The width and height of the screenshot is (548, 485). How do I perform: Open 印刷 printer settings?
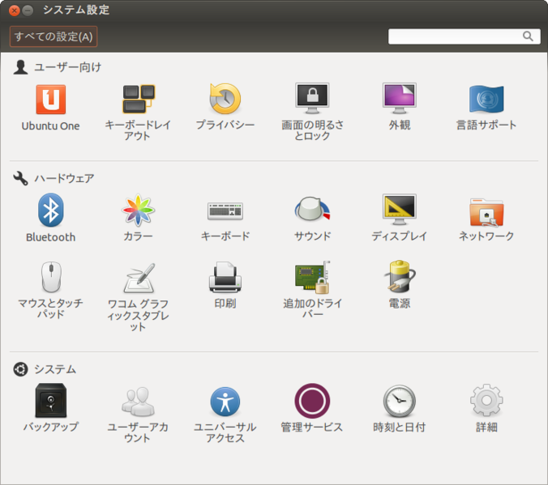[x=225, y=279]
